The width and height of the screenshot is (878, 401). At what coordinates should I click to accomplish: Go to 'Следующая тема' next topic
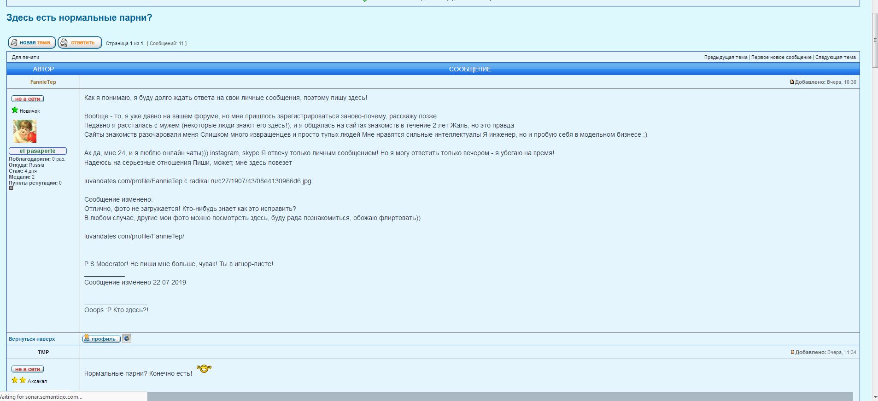835,58
